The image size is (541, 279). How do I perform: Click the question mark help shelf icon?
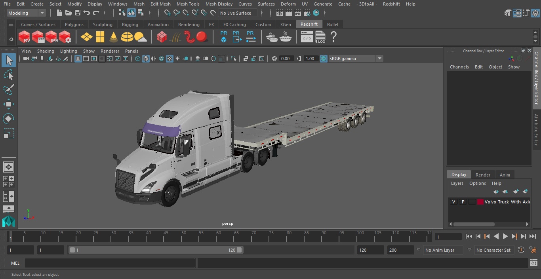(x=333, y=37)
